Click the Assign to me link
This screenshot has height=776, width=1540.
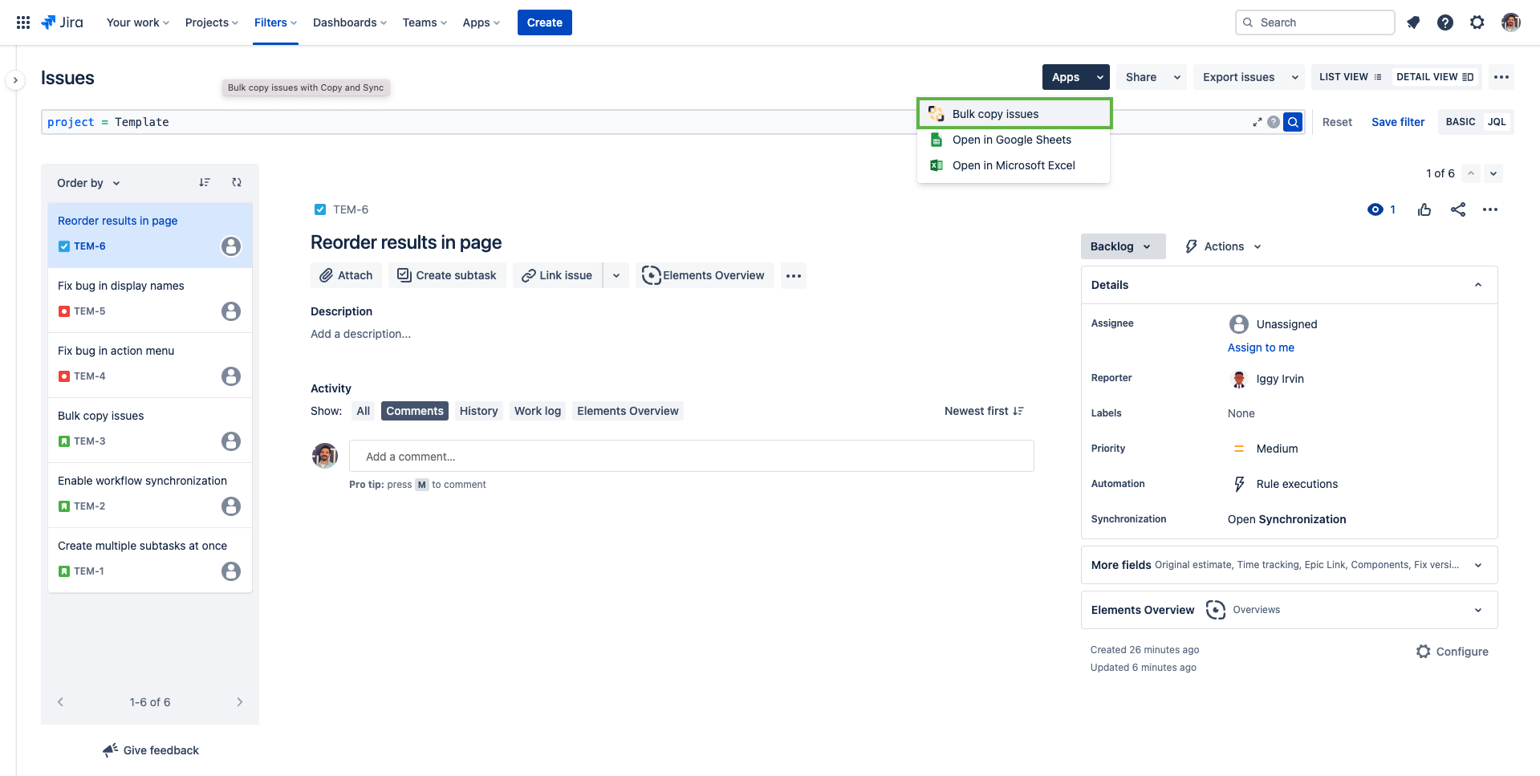click(x=1261, y=347)
